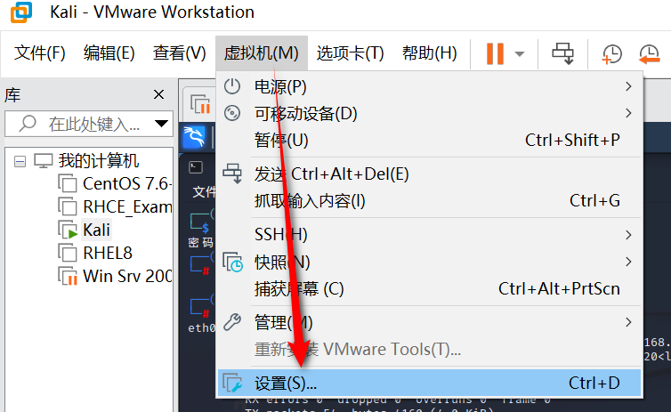The image size is (671, 412).
Task: Click the revert to snapshot toolbar icon
Action: (x=649, y=54)
